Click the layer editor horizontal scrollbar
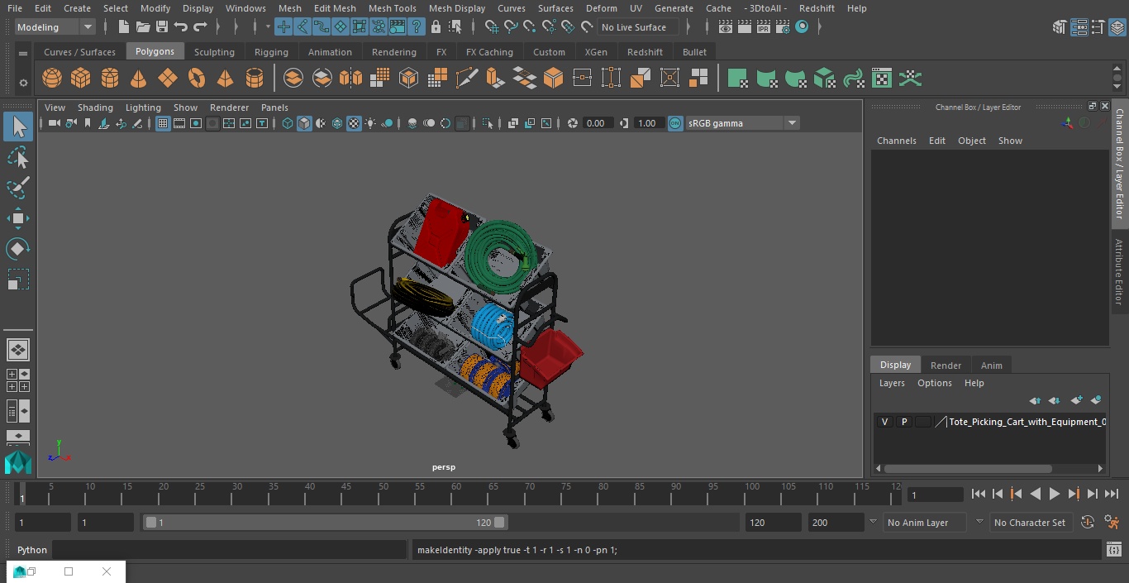The image size is (1129, 583). point(968,468)
